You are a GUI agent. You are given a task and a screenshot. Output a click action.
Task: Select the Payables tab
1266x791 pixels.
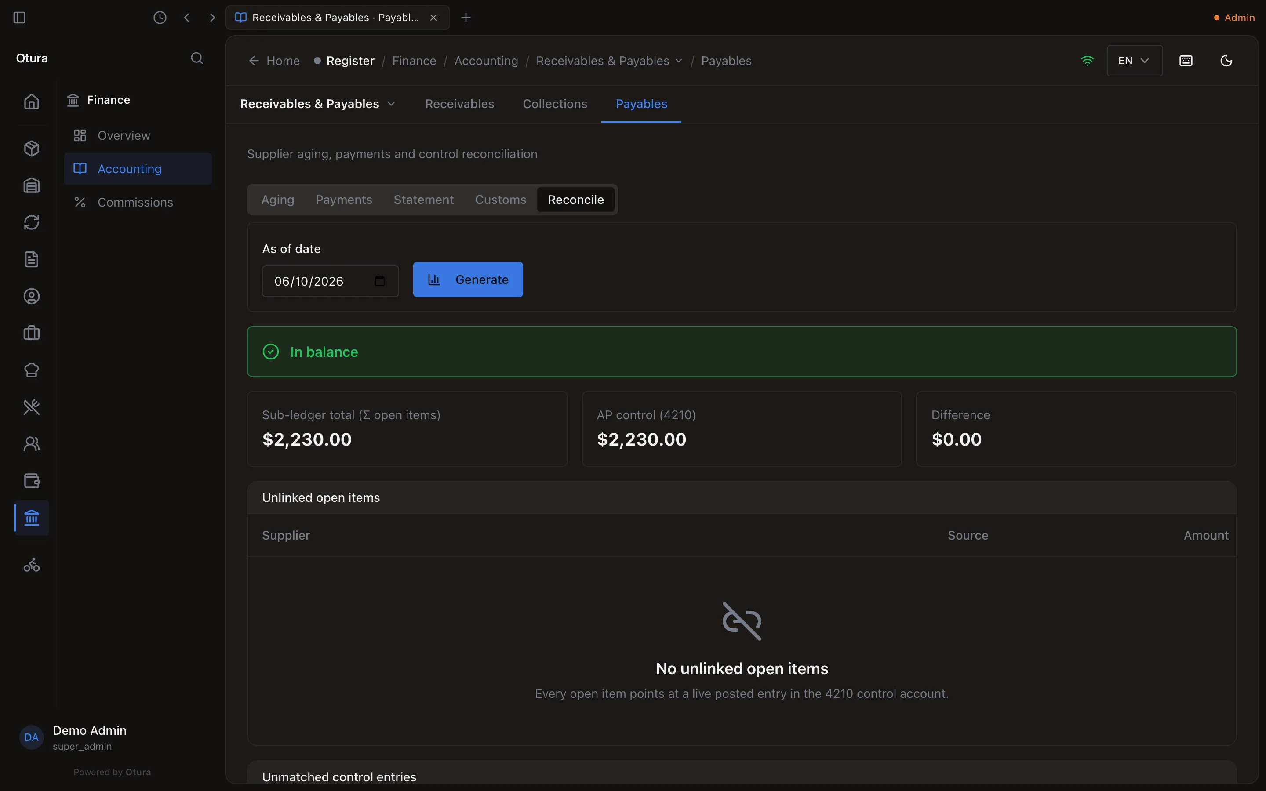coord(641,104)
